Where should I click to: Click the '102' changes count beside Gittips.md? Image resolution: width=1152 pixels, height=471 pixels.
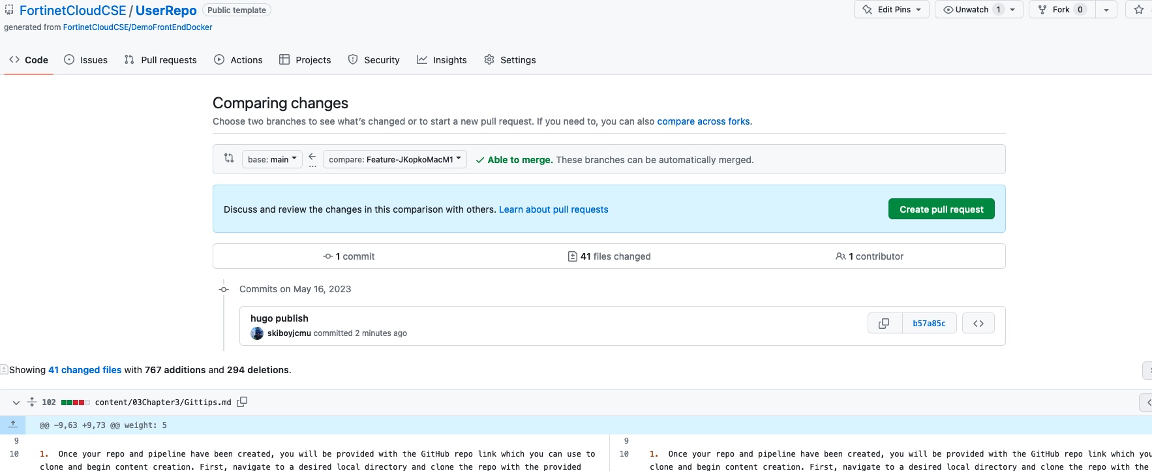coord(49,403)
